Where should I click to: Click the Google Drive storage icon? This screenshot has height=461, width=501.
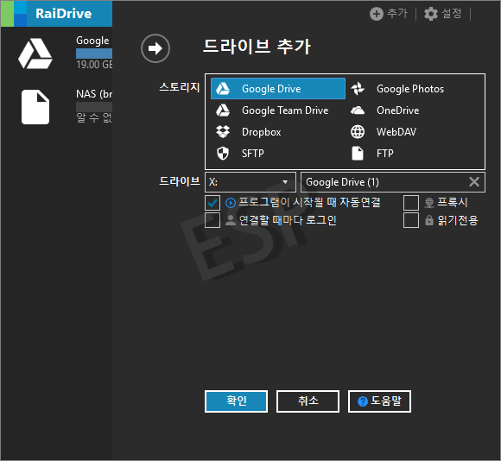point(223,88)
